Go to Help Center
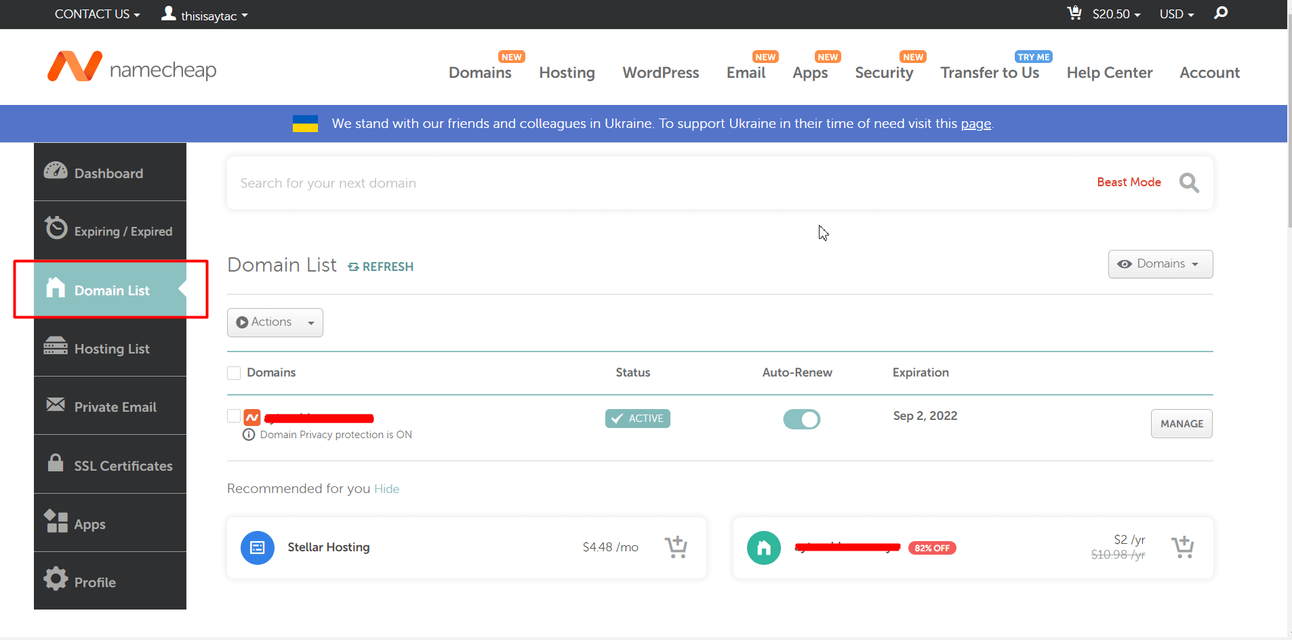 [x=1110, y=72]
